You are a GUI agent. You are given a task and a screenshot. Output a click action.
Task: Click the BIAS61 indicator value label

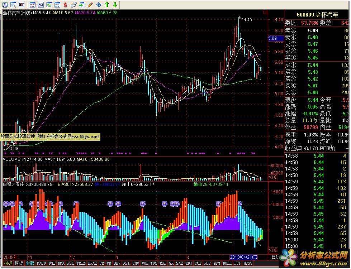click(75, 184)
